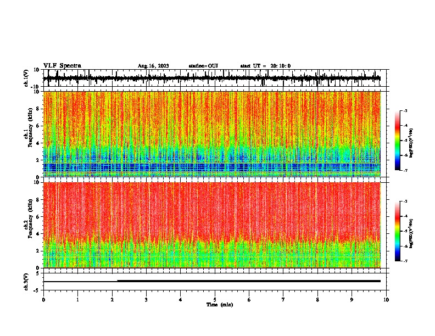Click the 'ch.3(V)' axis label

[26, 282]
